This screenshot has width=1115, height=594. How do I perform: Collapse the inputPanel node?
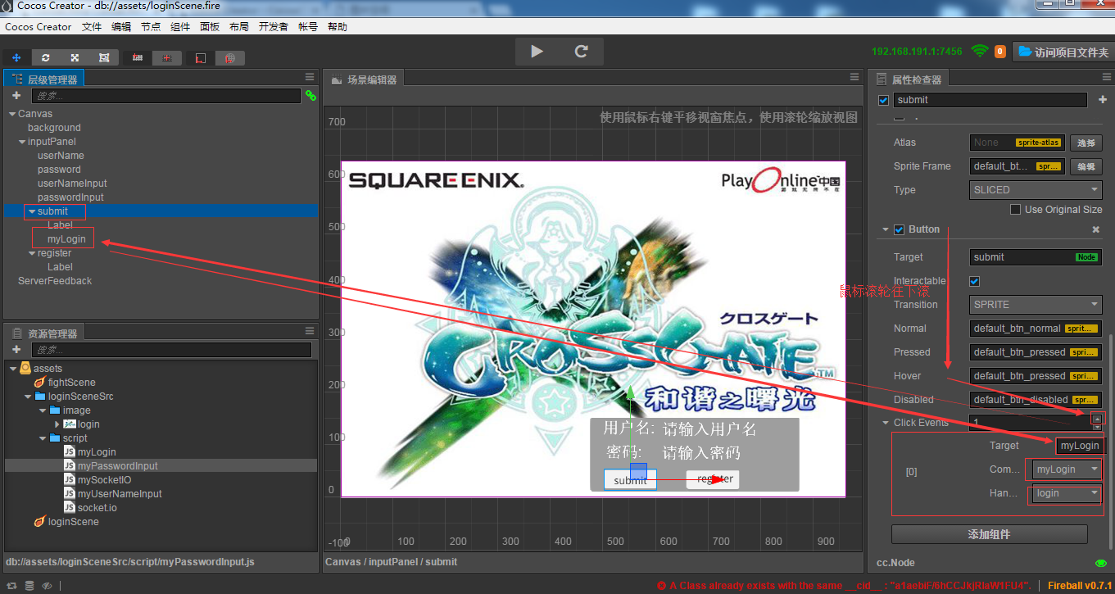tap(22, 142)
